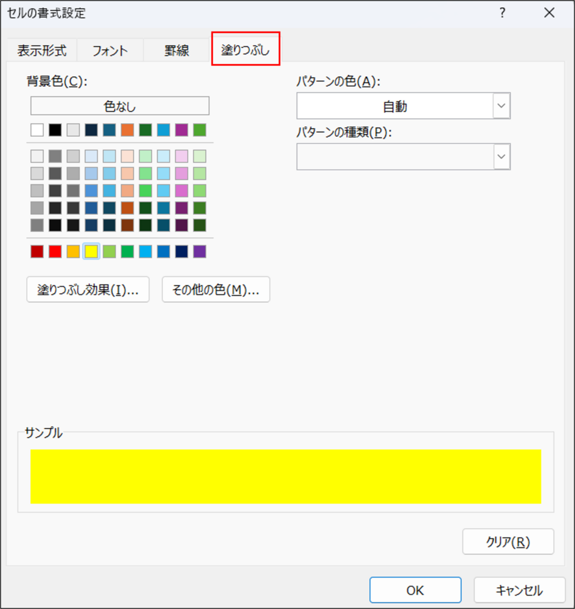Select the orange swatch in theme colors
This screenshot has height=609, width=575.
pyautogui.click(x=127, y=130)
